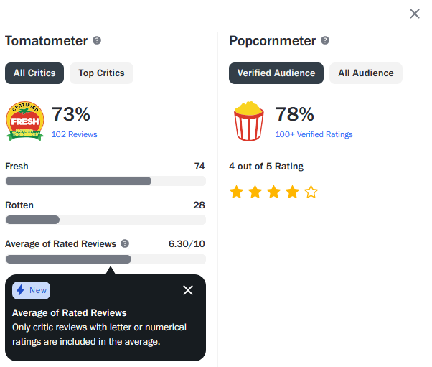Click the Popcornmeter help question mark icon
The height and width of the screenshot is (367, 432).
pyautogui.click(x=325, y=40)
